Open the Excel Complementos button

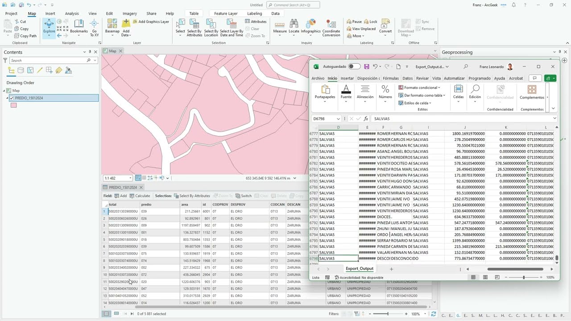pos(532,92)
